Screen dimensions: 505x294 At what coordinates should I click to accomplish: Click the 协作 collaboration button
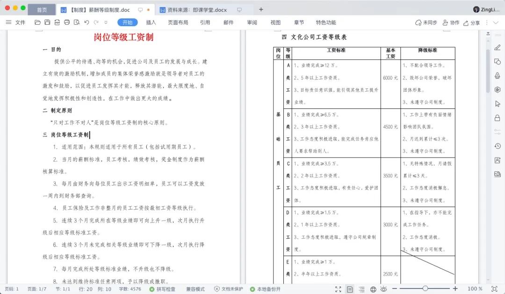(451, 22)
